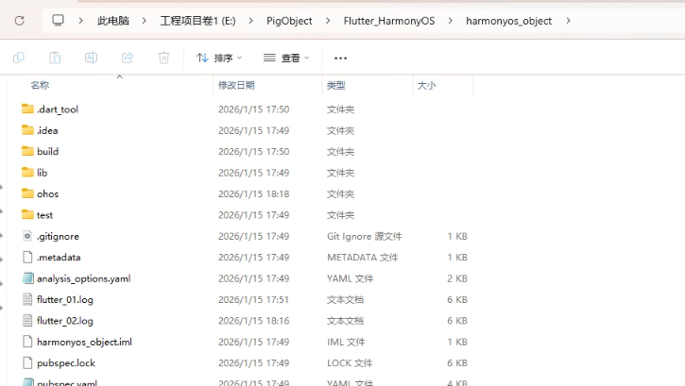Click the Refresh button in address bar

pyautogui.click(x=19, y=21)
